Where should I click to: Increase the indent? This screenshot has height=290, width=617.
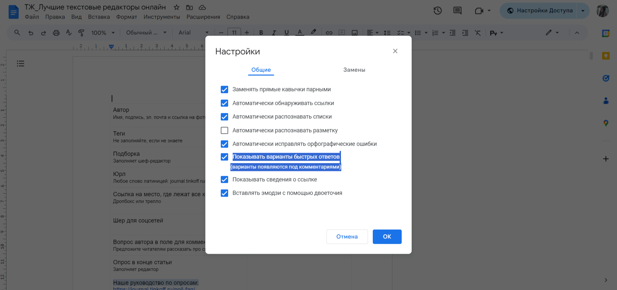coord(465,32)
